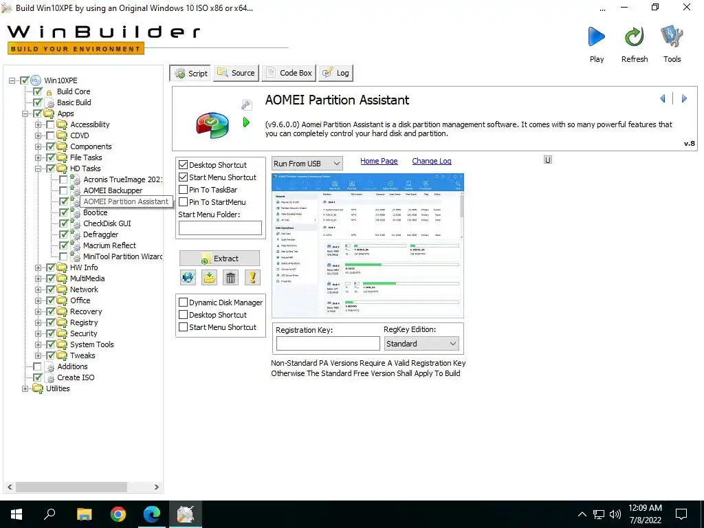This screenshot has height=528, width=704.
Task: Check the Additions checkbox
Action: pyautogui.click(x=37, y=367)
